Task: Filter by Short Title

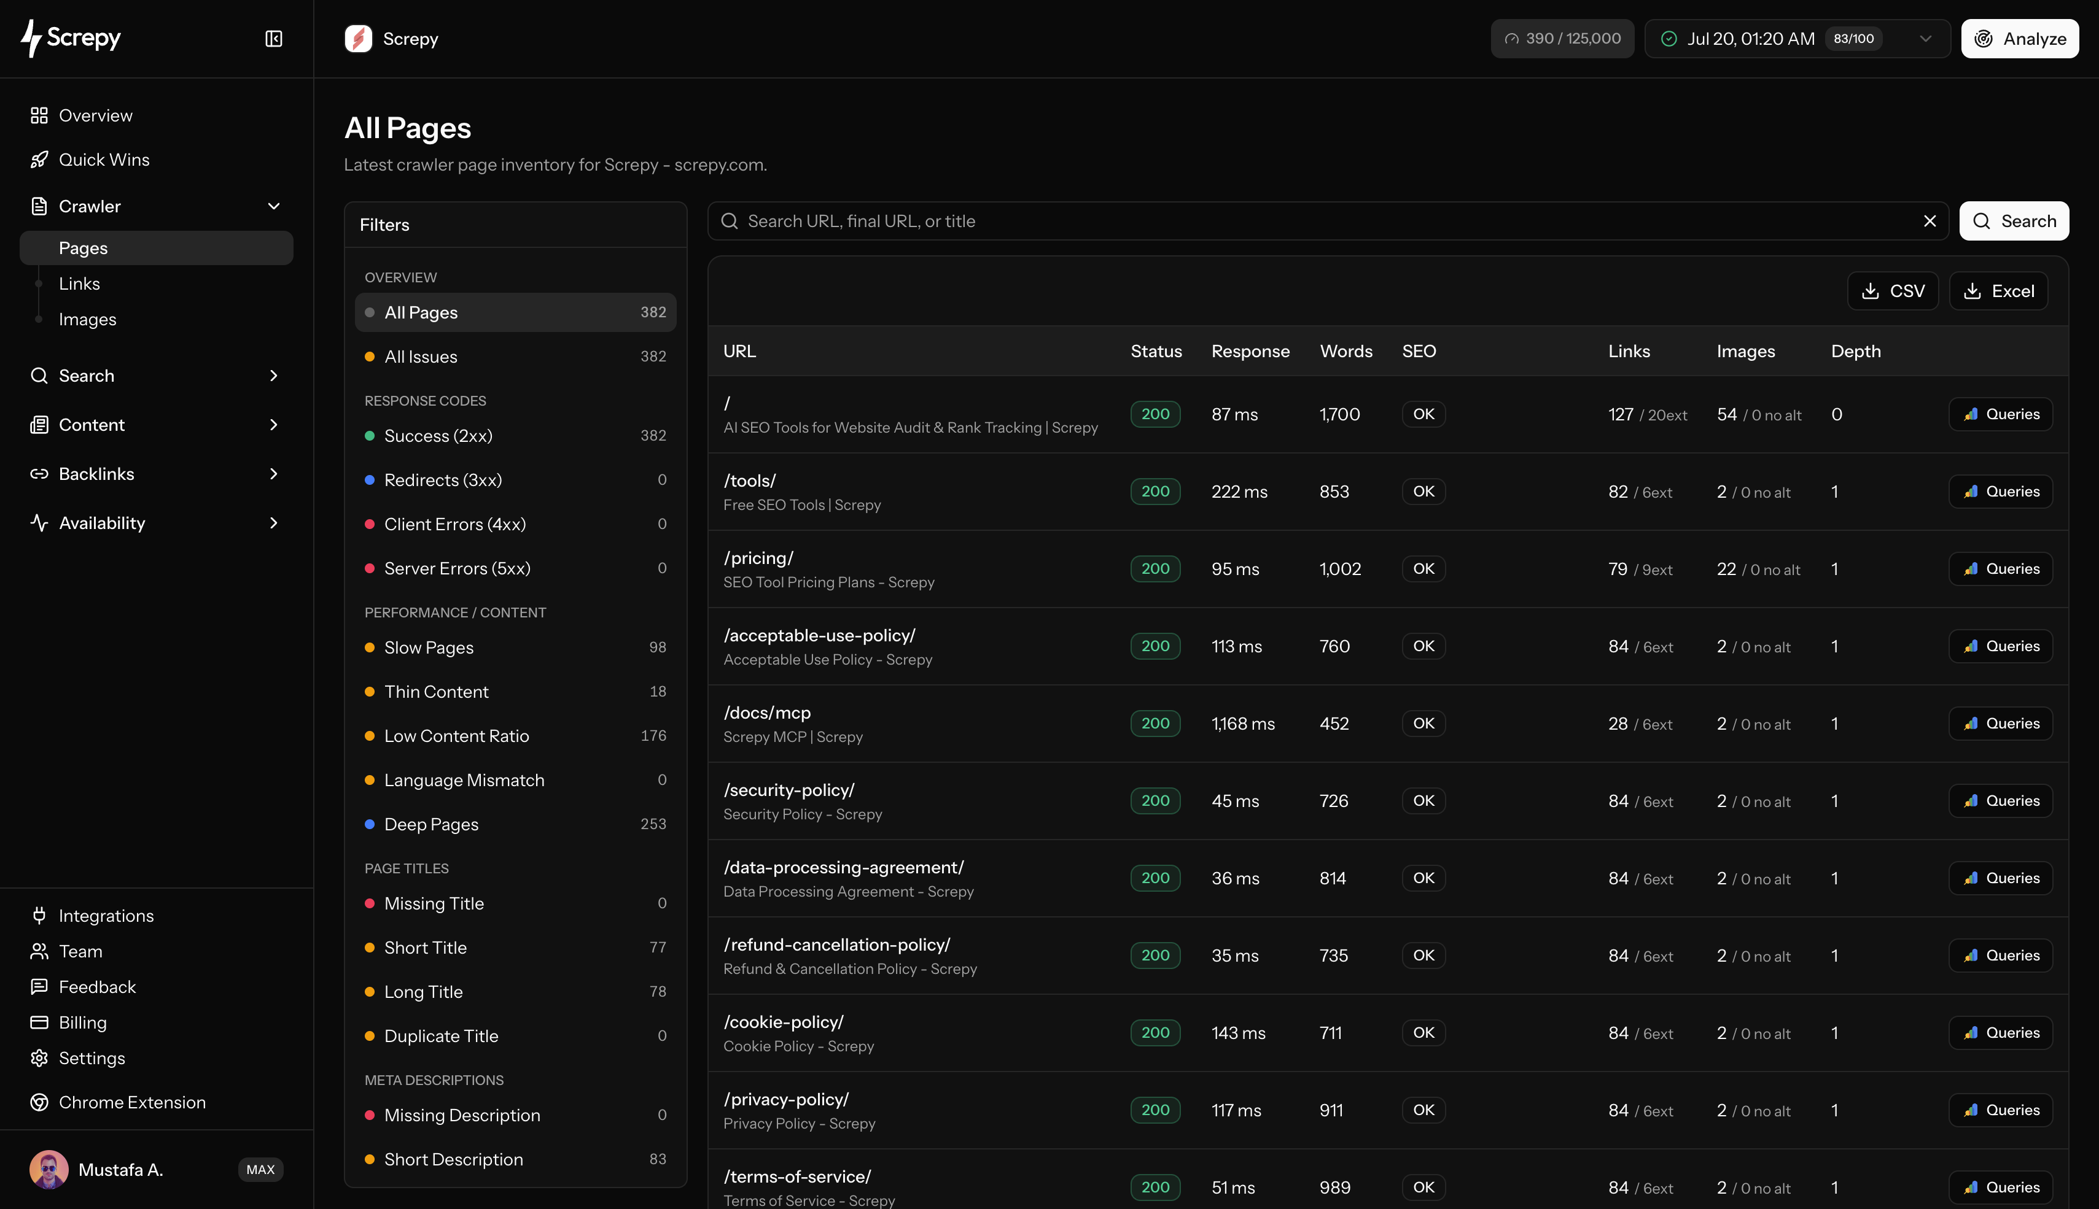Action: [515, 948]
